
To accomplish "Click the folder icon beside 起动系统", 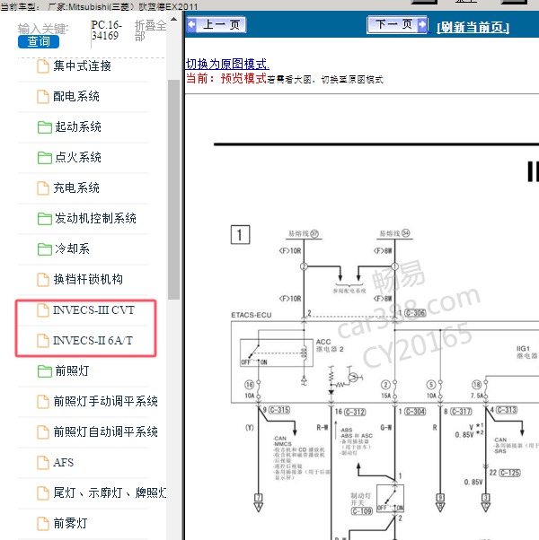I will coord(45,127).
